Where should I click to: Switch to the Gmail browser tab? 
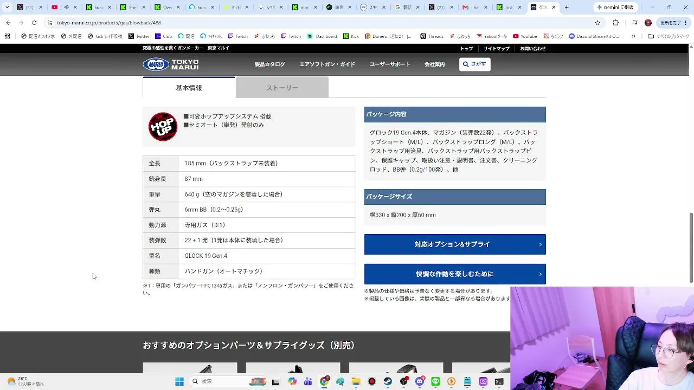pyautogui.click(x=474, y=8)
